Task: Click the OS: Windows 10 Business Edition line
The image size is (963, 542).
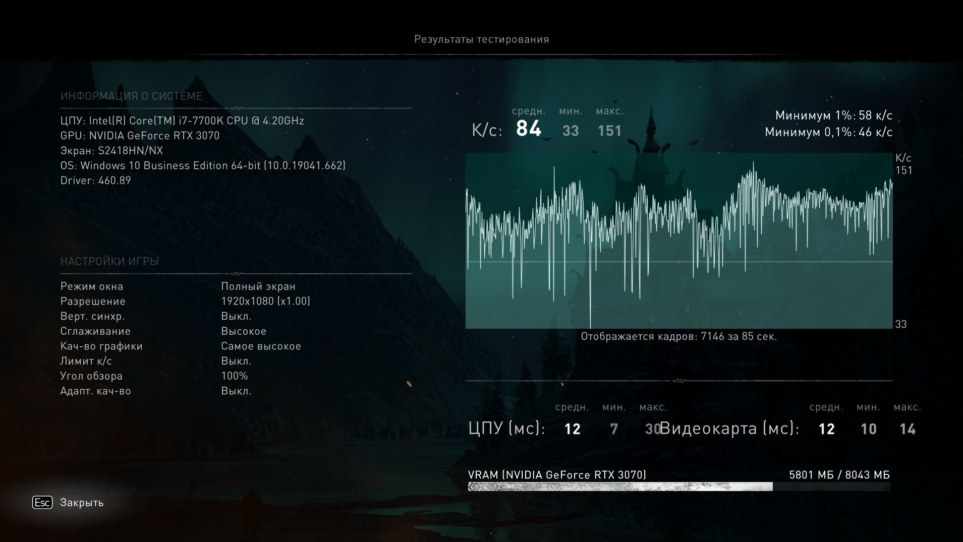Action: tap(203, 165)
